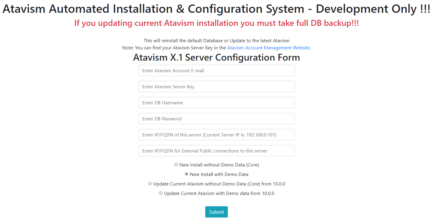Screen dimensions: 434x222
Task: Click the 'This will reinstall the default Database' text
Action: pos(216,41)
